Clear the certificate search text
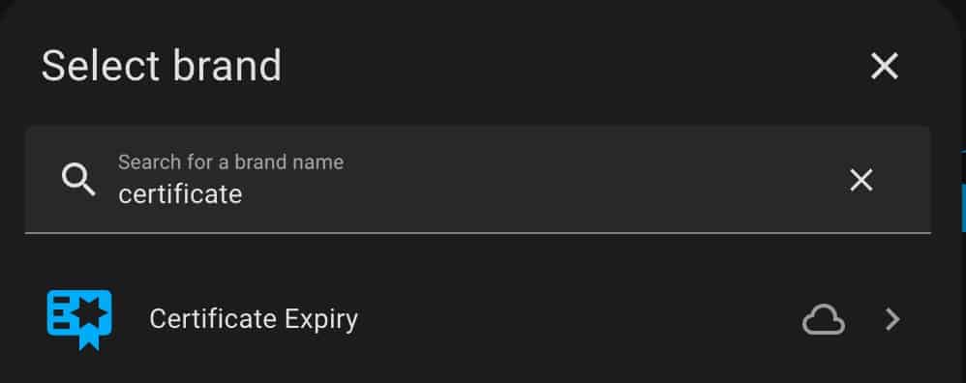Viewport: 966px width, 383px height. (860, 181)
